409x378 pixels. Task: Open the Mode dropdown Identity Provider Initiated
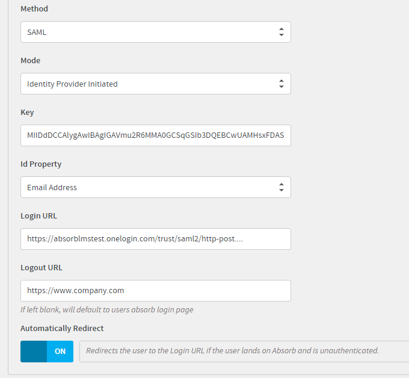156,84
